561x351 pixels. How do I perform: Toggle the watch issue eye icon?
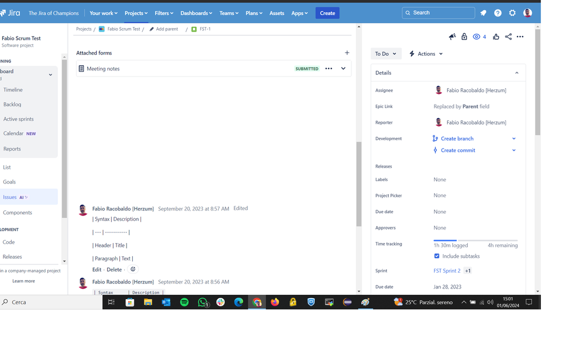click(476, 37)
